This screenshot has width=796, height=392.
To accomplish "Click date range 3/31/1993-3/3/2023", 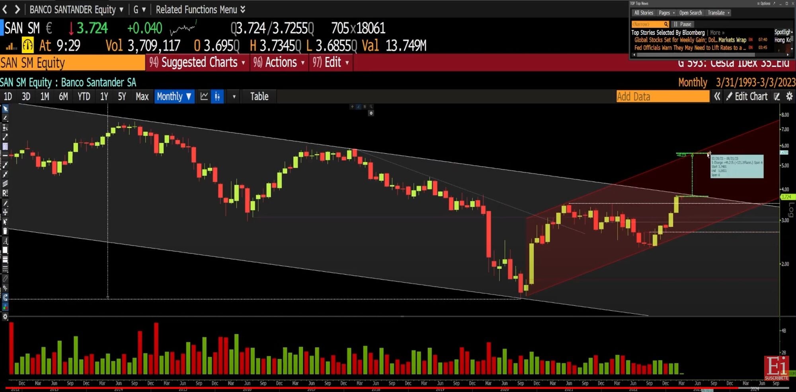I will point(755,82).
